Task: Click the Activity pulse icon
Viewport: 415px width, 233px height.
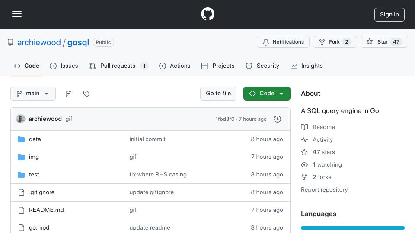Action: point(304,139)
